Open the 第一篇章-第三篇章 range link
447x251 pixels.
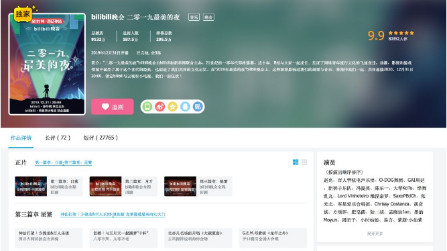click(63, 162)
